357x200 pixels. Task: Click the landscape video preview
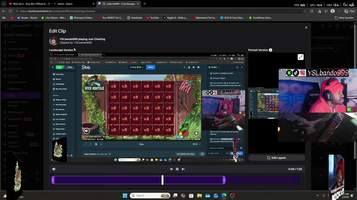coord(147,107)
